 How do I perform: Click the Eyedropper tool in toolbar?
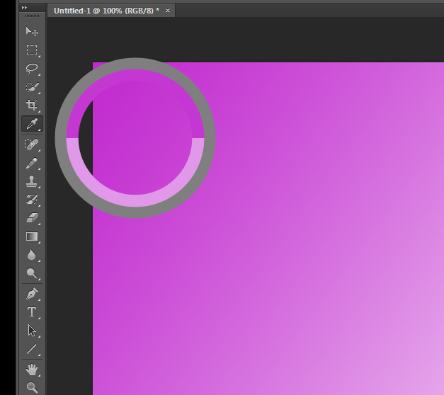click(x=32, y=125)
